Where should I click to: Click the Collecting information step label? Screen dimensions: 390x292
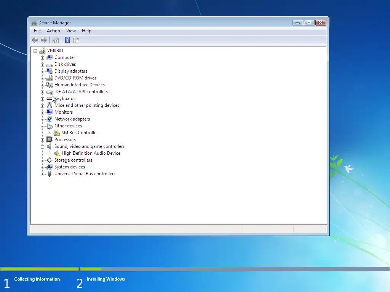(37, 279)
